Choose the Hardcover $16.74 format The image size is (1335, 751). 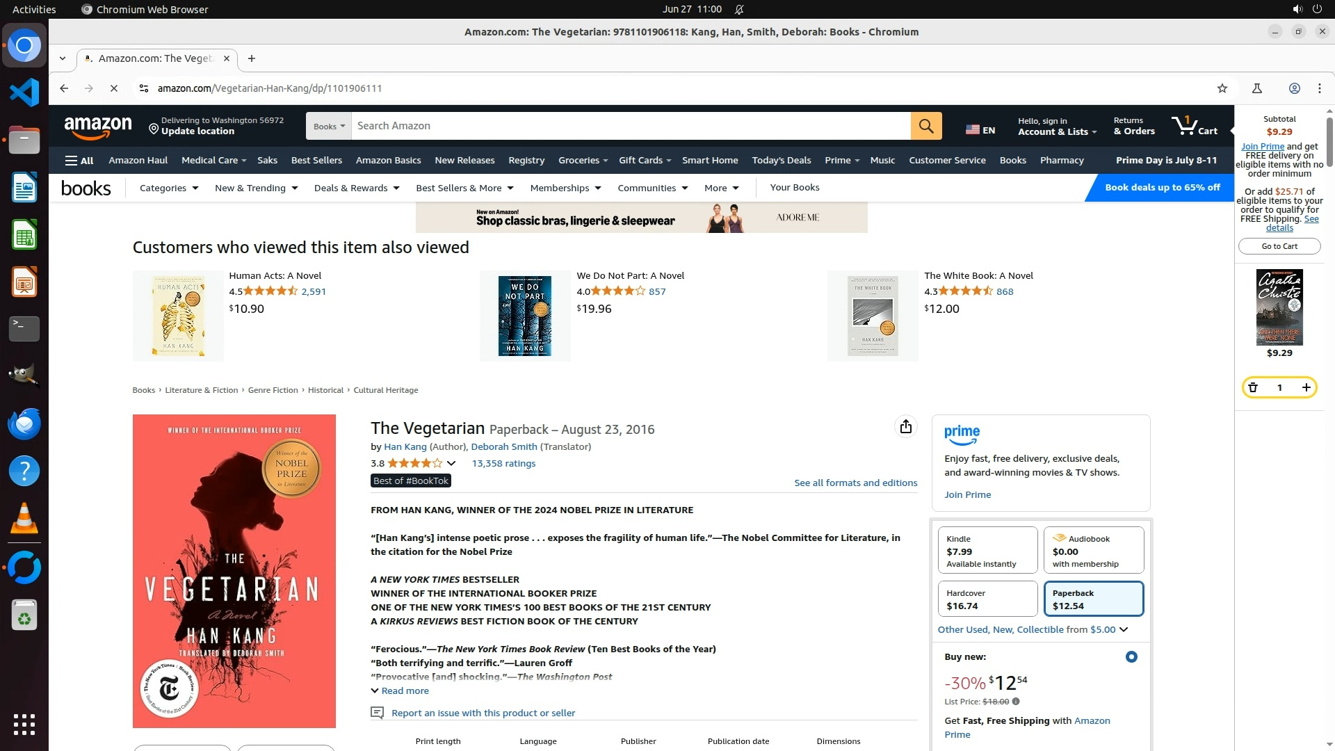click(x=987, y=599)
